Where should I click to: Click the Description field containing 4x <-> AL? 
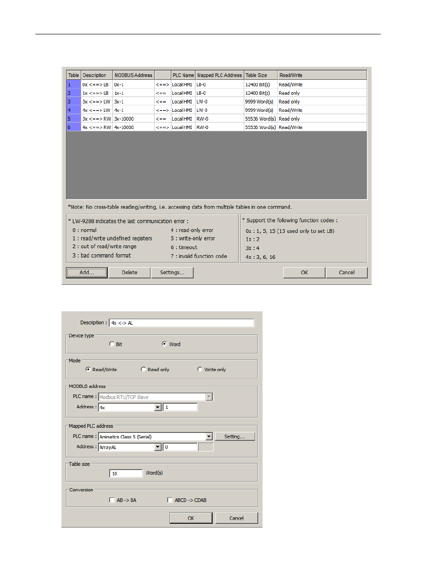182,323
